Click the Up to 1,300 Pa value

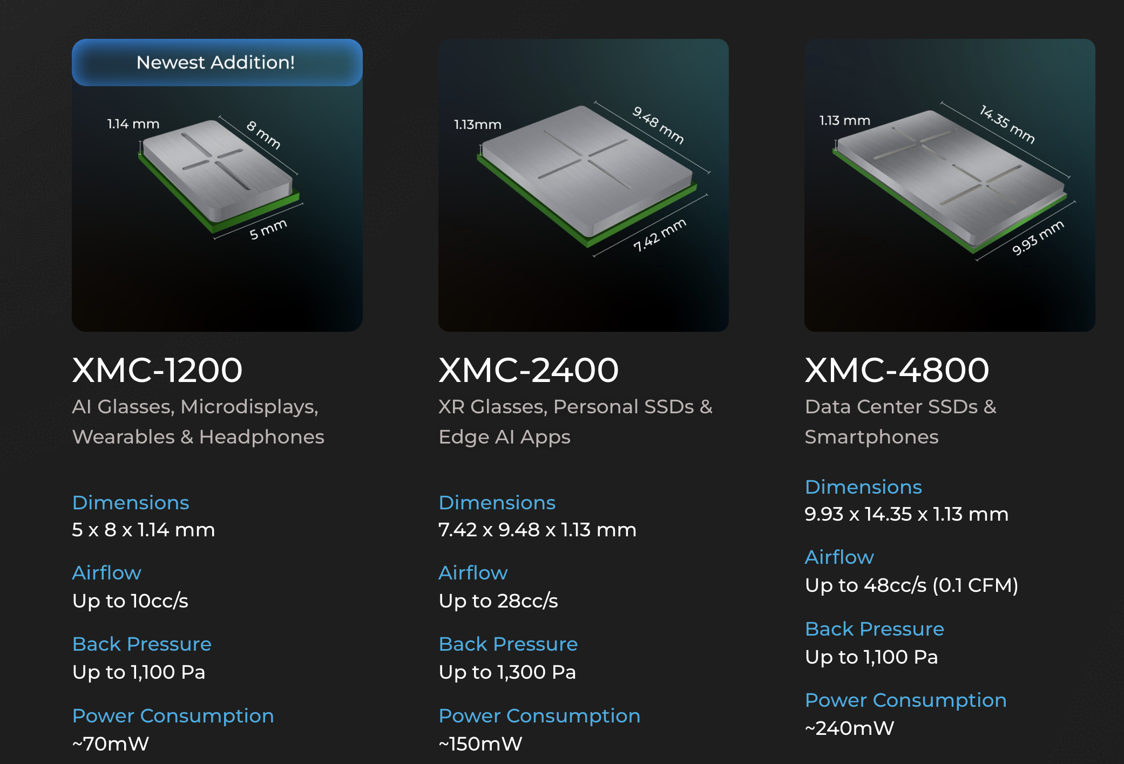coord(507,672)
